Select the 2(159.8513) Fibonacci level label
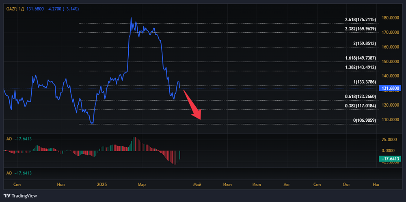The image size is (406, 202). point(364,43)
